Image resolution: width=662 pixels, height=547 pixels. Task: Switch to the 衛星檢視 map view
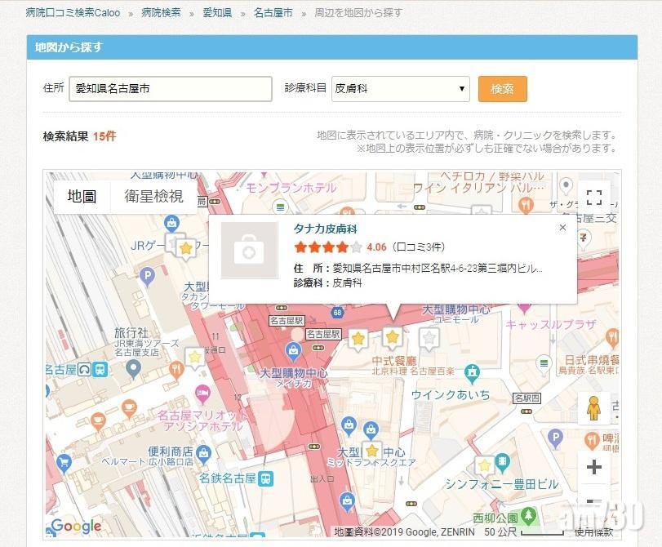(153, 196)
